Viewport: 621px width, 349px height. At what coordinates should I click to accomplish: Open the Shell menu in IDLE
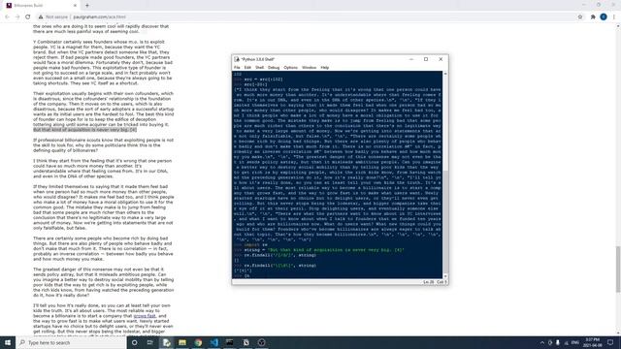coord(259,68)
